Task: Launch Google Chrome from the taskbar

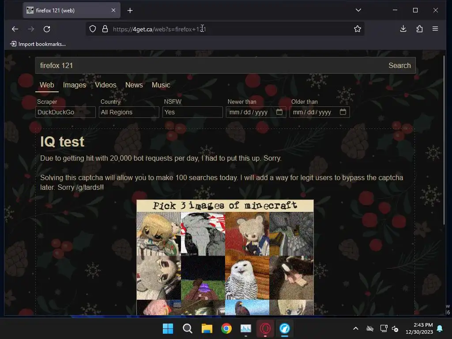Action: point(226,328)
